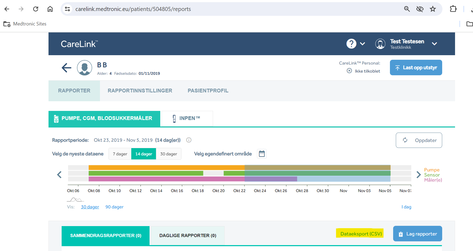
Task: Click the Oppdater refresh button
Action: tap(419, 140)
